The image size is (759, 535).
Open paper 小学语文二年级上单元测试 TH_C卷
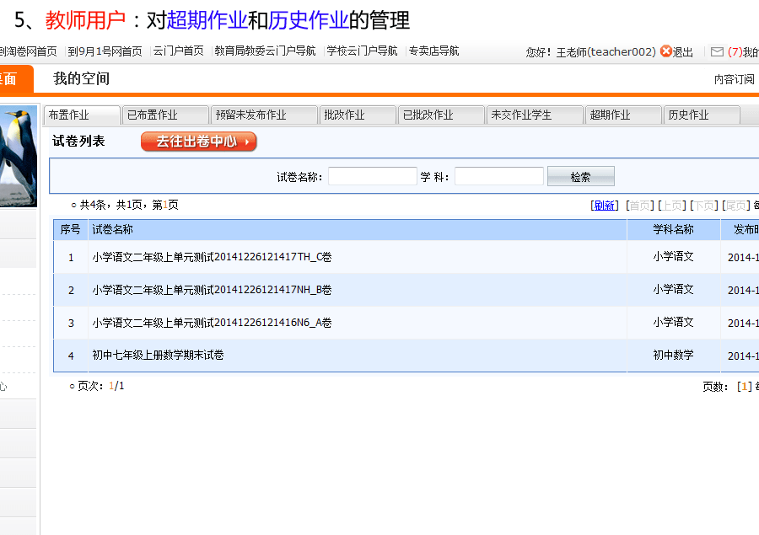click(x=212, y=257)
